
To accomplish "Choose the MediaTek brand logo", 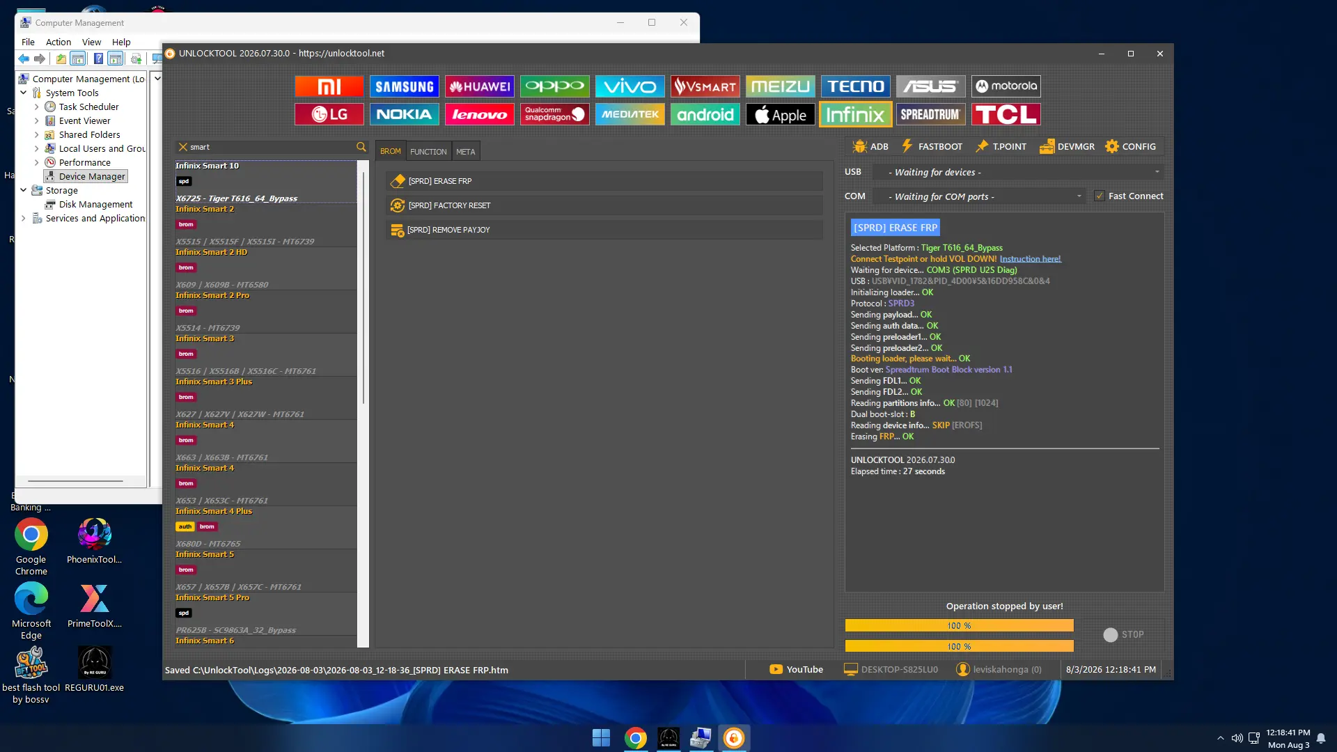I will (630, 114).
